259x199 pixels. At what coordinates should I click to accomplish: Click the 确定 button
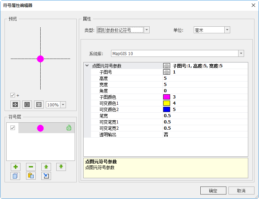point(213,191)
